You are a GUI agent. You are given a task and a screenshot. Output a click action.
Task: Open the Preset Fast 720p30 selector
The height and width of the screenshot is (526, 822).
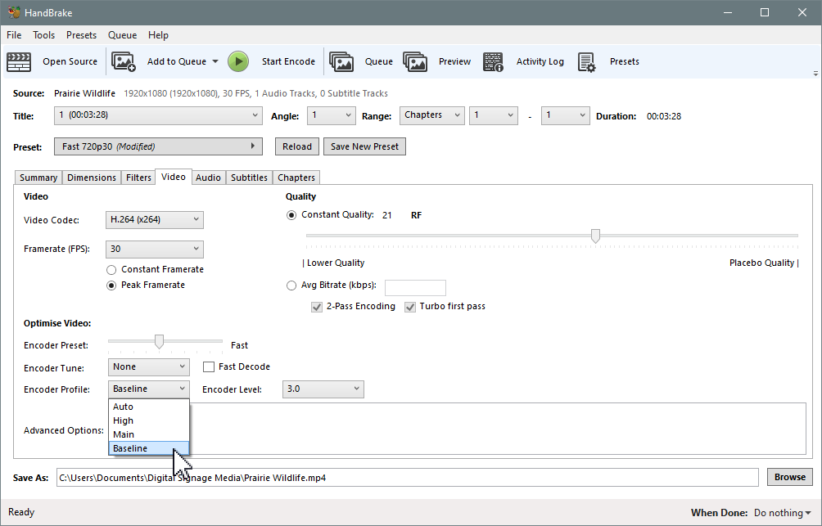158,146
